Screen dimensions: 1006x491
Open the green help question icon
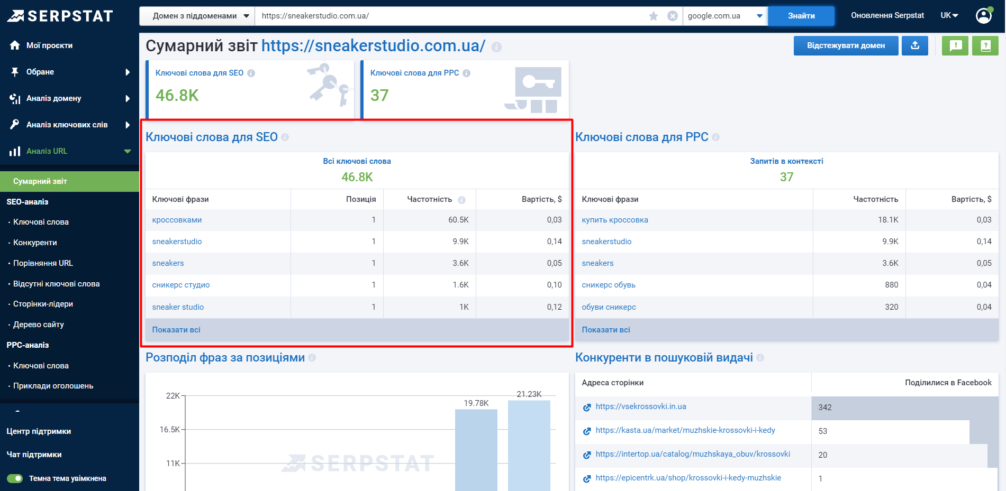[x=985, y=45]
